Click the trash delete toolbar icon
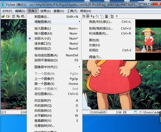Viewport: 161px width, 132px height. coord(112,17)
